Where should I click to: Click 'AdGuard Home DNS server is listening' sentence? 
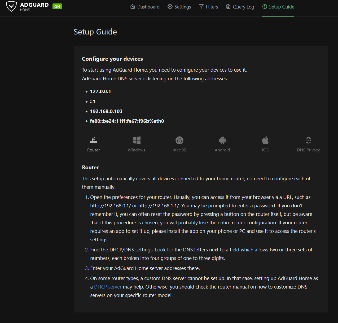pos(155,78)
